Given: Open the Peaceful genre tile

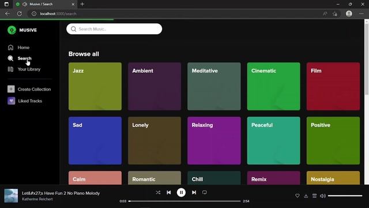Looking at the screenshot, I should tap(274, 140).
